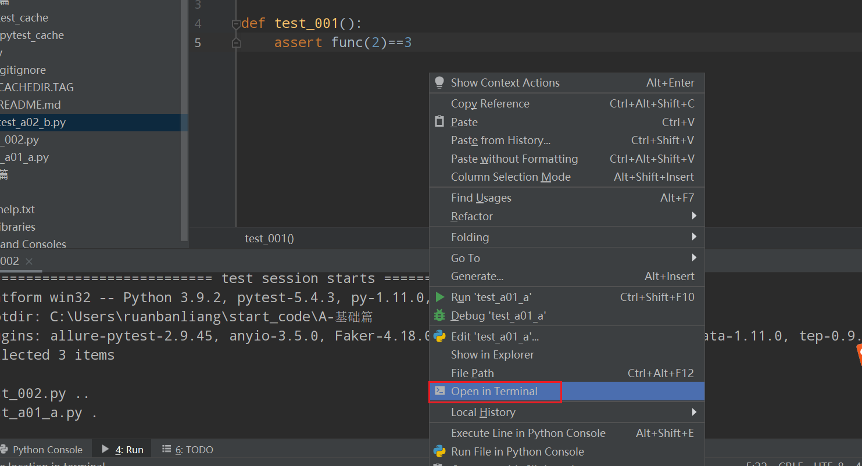Screen dimensions: 862x466
Task: Open the Local History submenu arrow
Action: pyautogui.click(x=694, y=412)
